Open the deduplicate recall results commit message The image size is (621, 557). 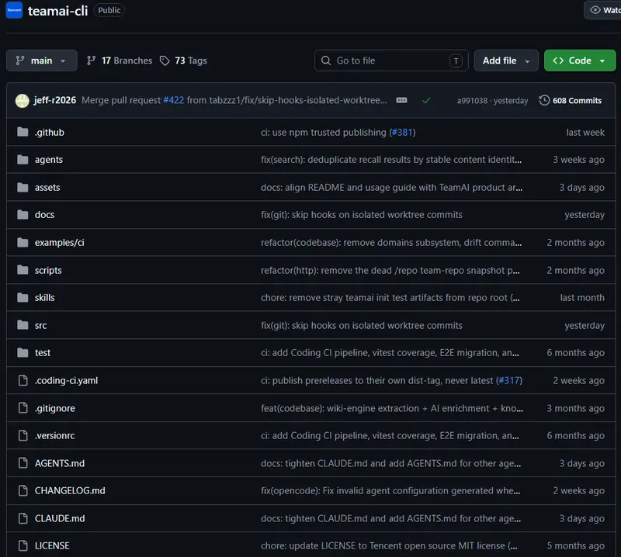pyautogui.click(x=391, y=160)
